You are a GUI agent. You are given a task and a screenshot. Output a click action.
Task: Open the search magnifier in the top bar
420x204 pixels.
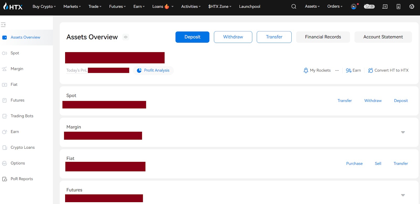pos(294,7)
